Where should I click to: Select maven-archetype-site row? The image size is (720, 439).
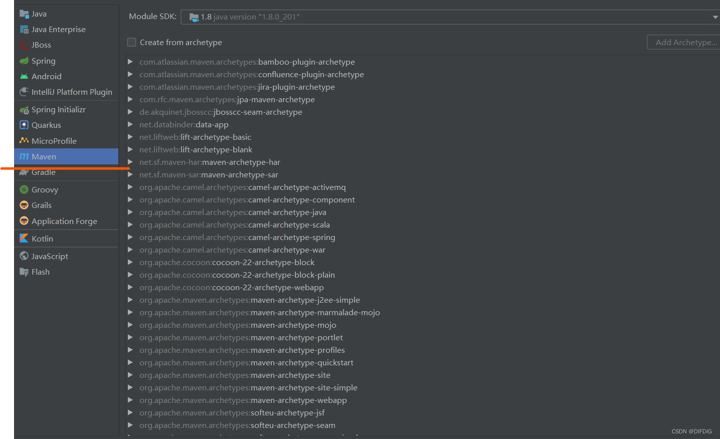tap(423, 375)
